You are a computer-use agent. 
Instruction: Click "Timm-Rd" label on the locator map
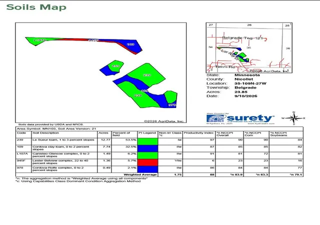(225, 67)
